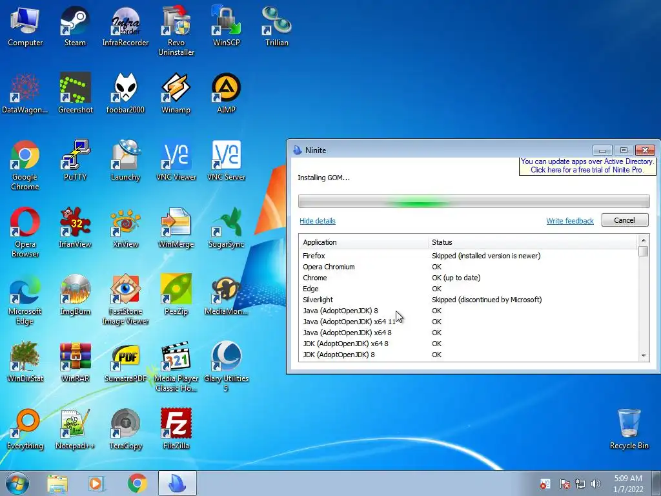Select the WinRAR desktop icon
This screenshot has height=496, width=661.
[x=75, y=362]
